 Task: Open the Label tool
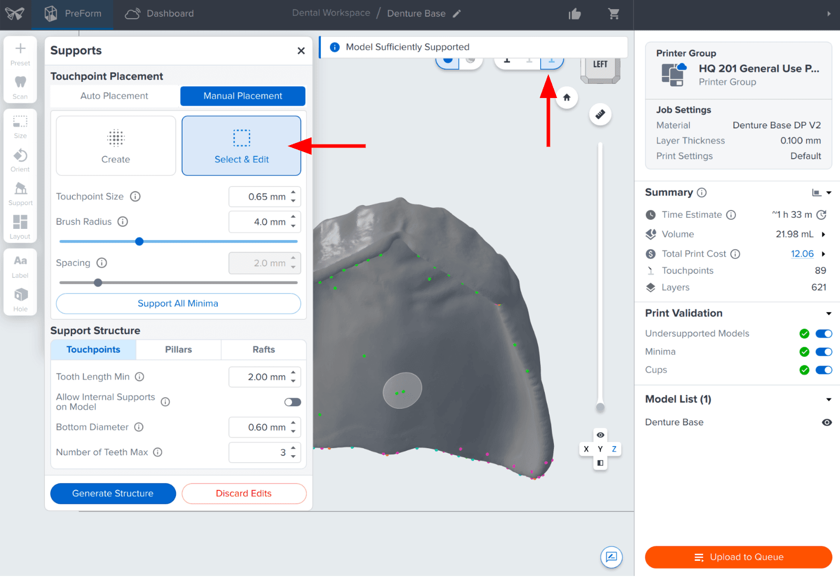point(20,266)
